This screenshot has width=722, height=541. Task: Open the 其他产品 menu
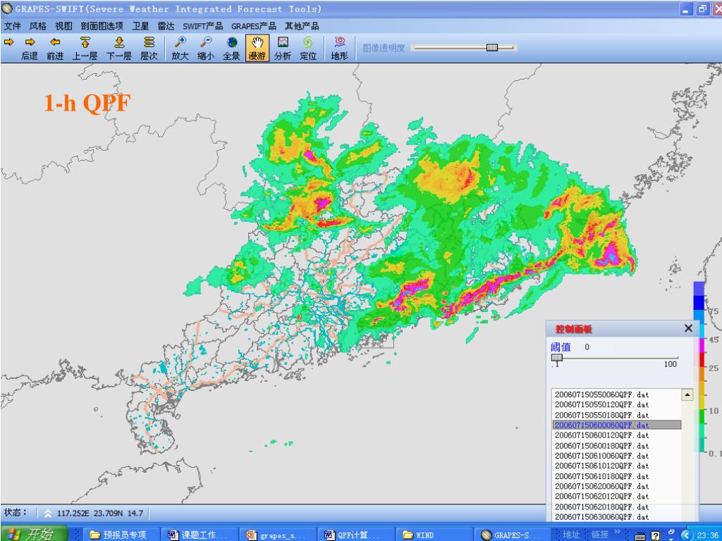click(302, 26)
